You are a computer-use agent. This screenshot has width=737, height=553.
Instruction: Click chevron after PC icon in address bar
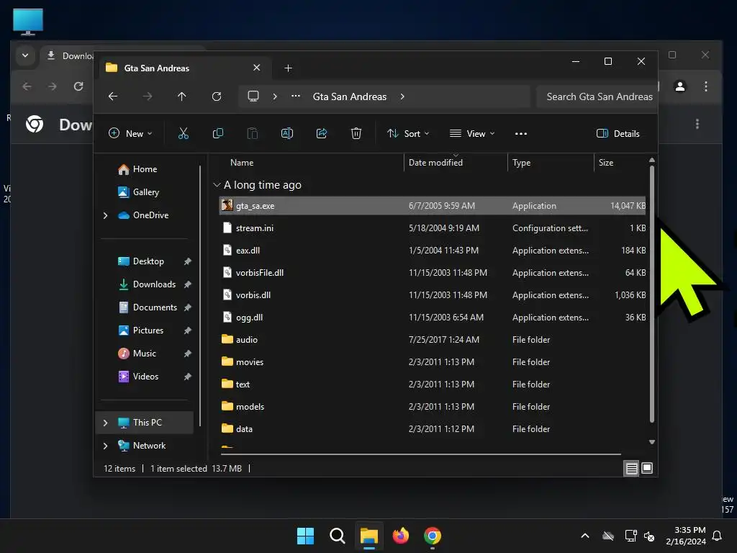coord(275,96)
